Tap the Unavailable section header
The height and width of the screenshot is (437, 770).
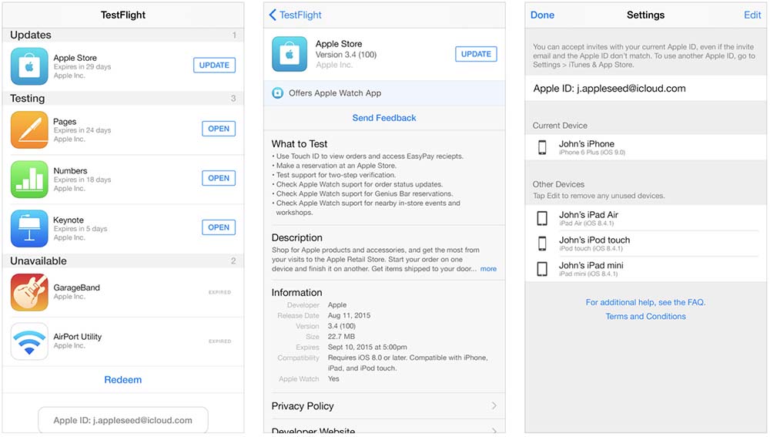(122, 261)
